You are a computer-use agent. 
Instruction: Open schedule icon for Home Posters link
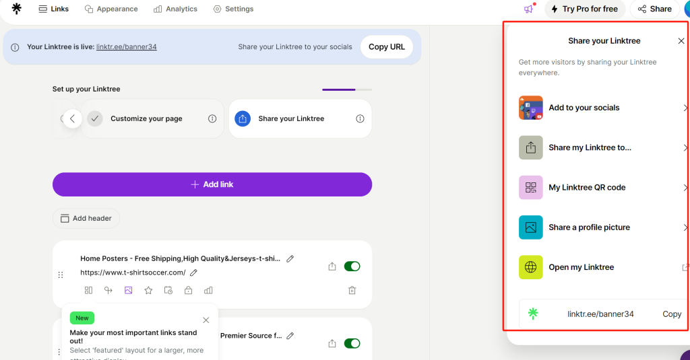click(x=168, y=290)
